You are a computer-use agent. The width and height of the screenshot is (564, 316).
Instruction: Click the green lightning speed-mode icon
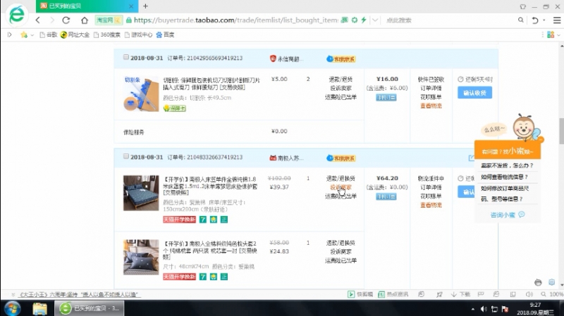364,20
